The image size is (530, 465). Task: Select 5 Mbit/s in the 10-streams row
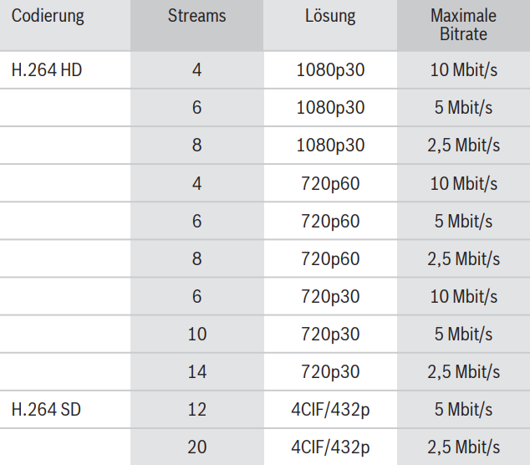[x=463, y=335]
